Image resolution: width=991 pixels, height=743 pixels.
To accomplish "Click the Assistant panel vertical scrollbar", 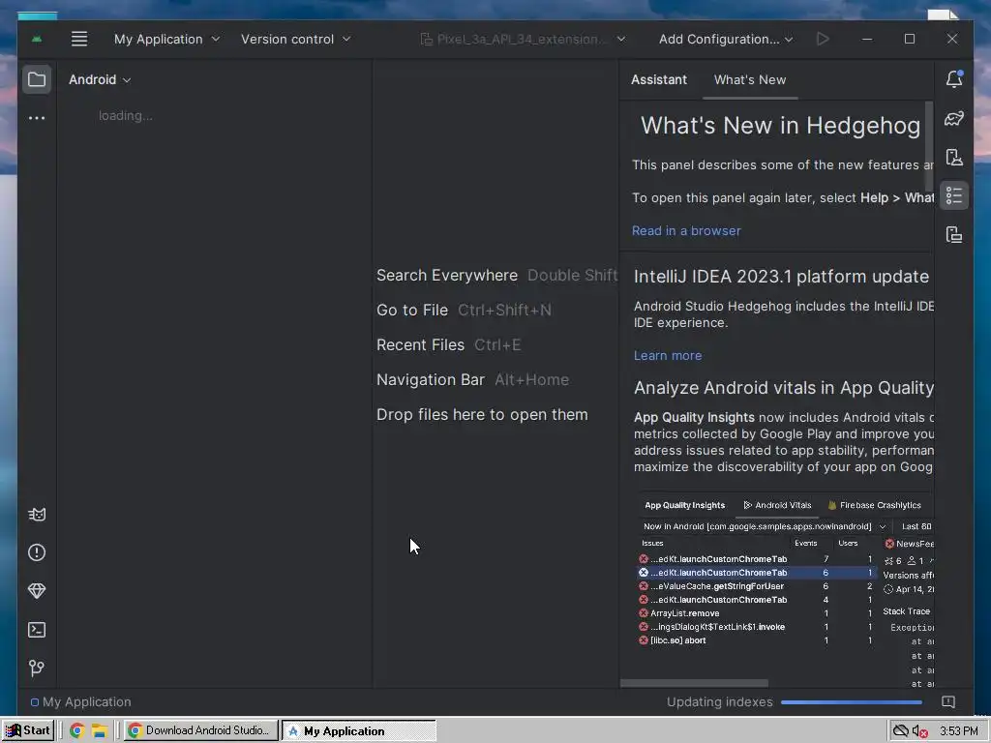I will tap(928, 145).
